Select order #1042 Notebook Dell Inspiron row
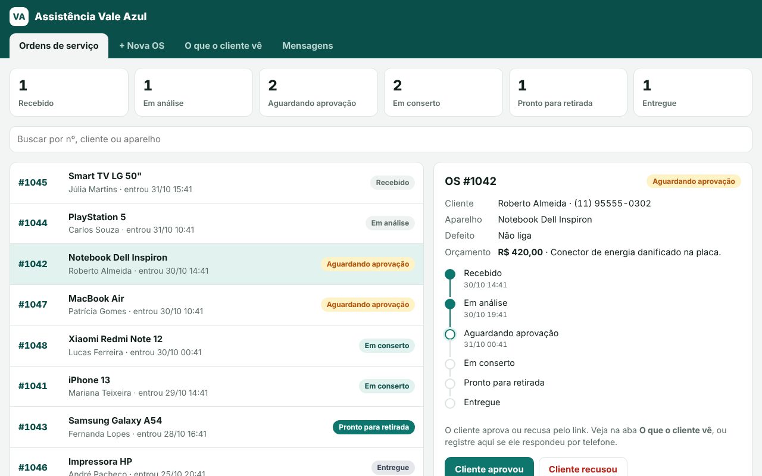762x476 pixels. [x=217, y=264]
